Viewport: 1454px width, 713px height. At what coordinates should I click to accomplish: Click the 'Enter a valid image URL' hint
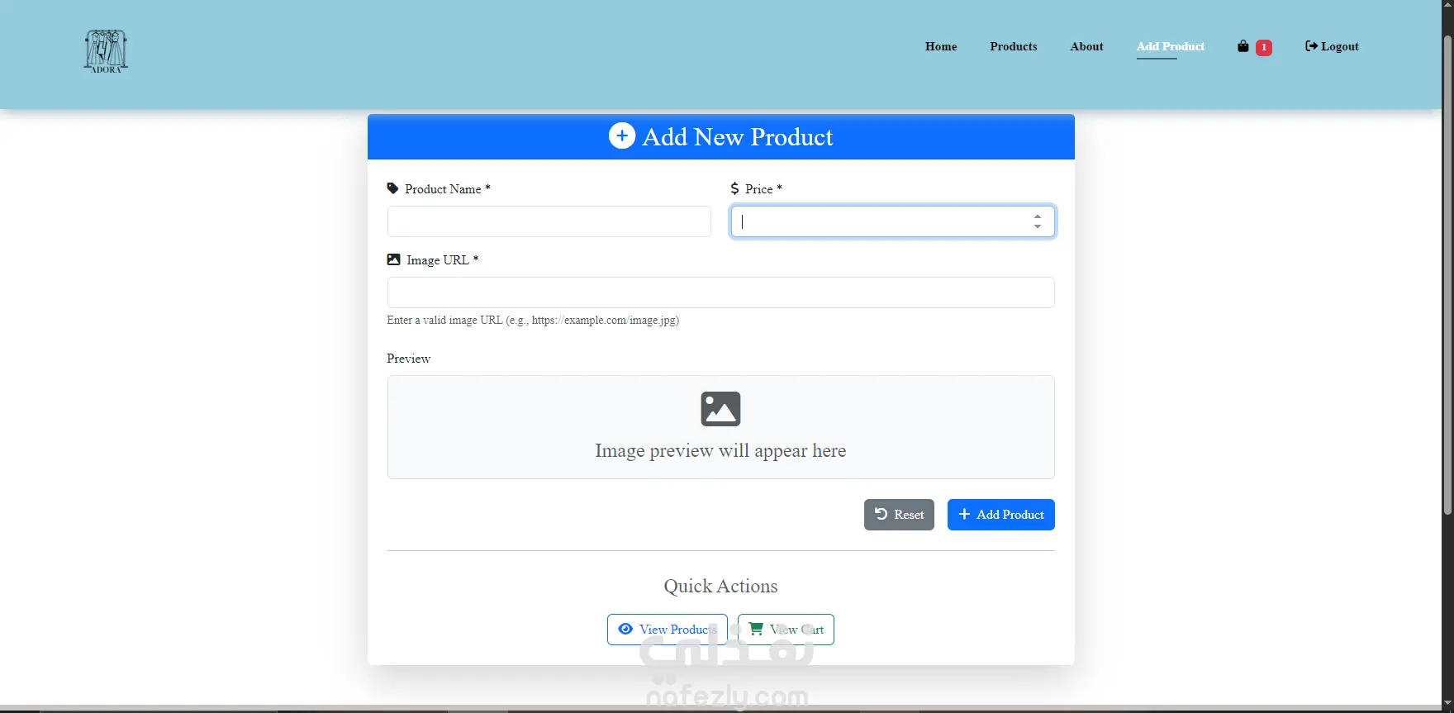point(533,320)
